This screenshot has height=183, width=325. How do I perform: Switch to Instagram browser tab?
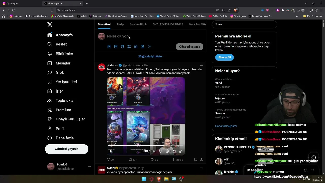click(x=20, y=3)
